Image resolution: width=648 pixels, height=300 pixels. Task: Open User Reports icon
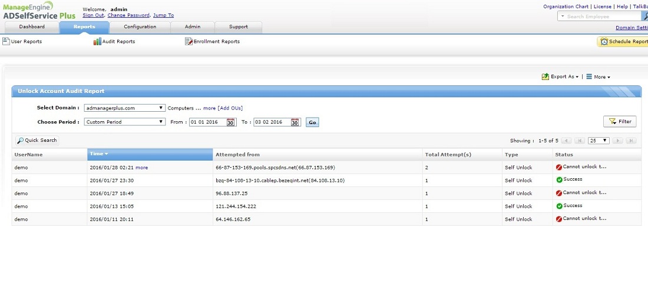6,41
